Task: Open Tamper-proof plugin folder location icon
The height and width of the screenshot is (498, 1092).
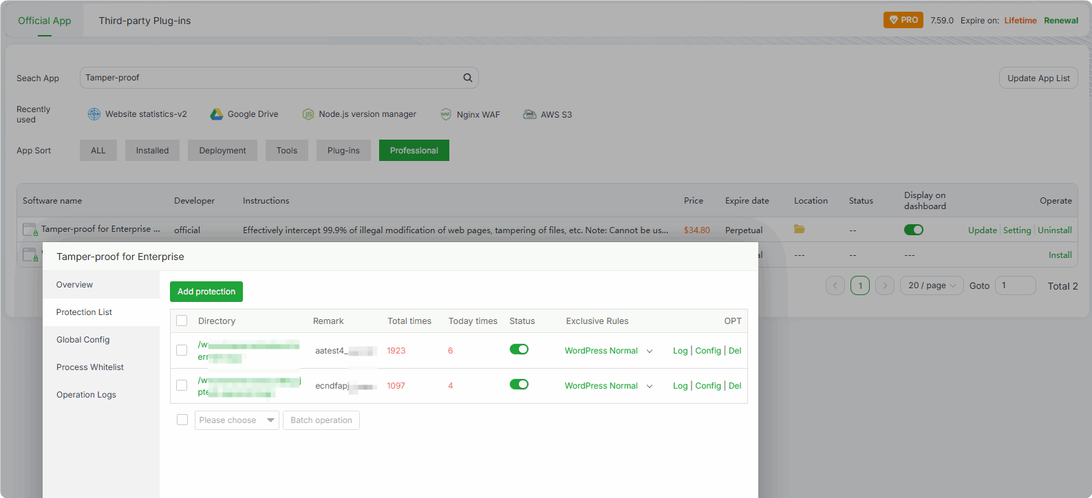Action: coord(800,229)
